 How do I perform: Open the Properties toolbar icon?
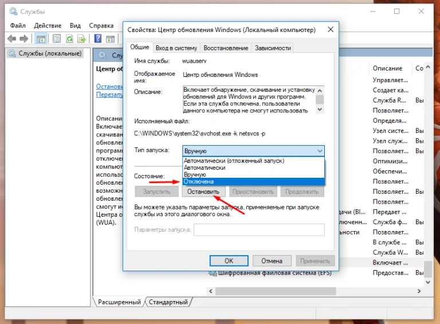pyautogui.click(x=57, y=38)
